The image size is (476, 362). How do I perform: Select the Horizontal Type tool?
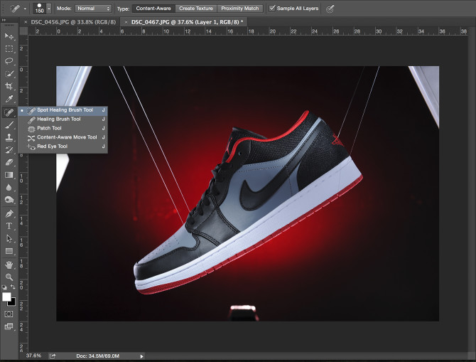point(9,226)
